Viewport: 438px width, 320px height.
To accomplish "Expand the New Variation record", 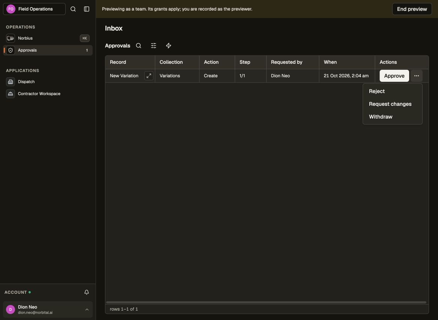I will 149,76.
